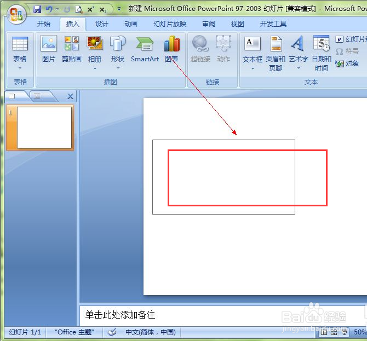The height and width of the screenshot is (341, 367).
Task: Start slide show from status bar
Action: point(344,332)
